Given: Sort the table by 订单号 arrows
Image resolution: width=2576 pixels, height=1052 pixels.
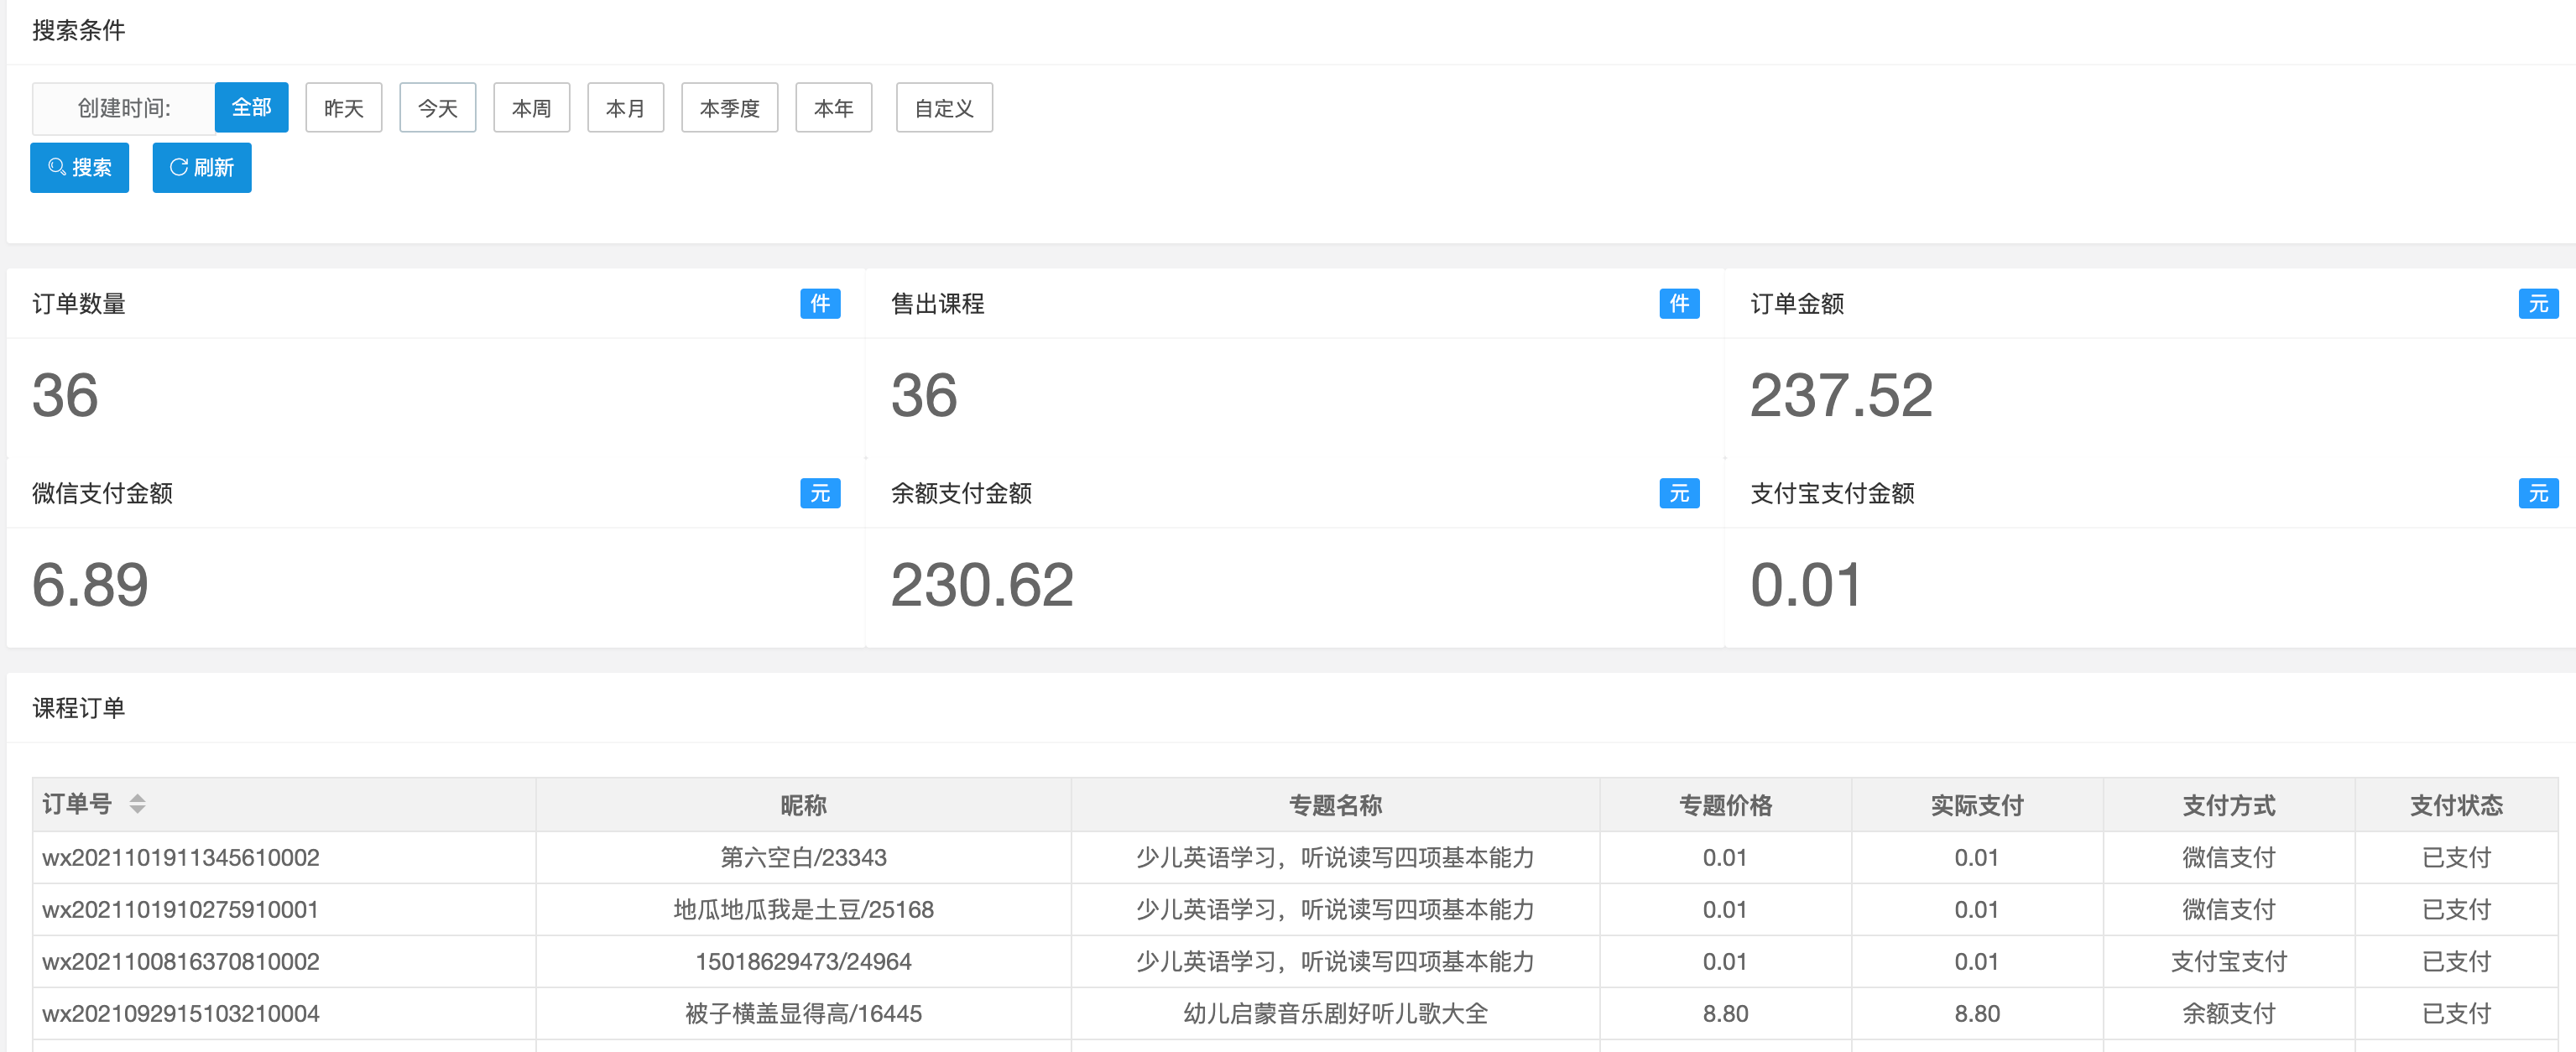Looking at the screenshot, I should pyautogui.click(x=138, y=804).
